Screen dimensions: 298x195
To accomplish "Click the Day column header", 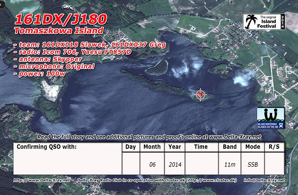I will (x=131, y=147).
